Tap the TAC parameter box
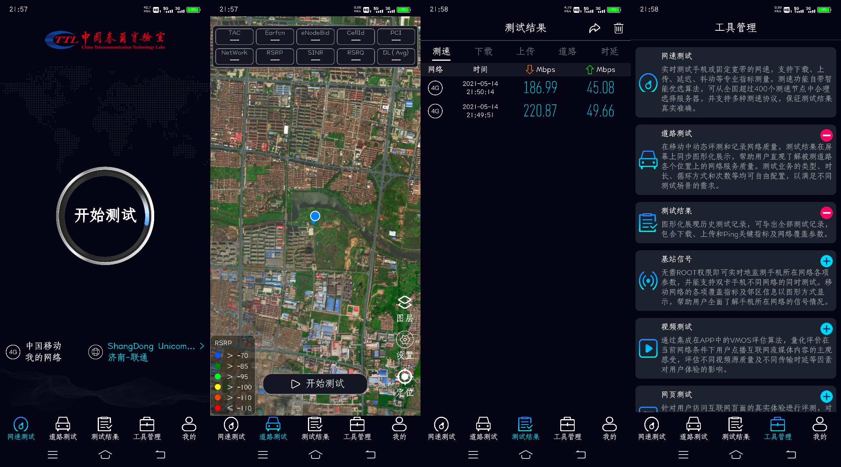This screenshot has height=467, width=841. point(234,36)
